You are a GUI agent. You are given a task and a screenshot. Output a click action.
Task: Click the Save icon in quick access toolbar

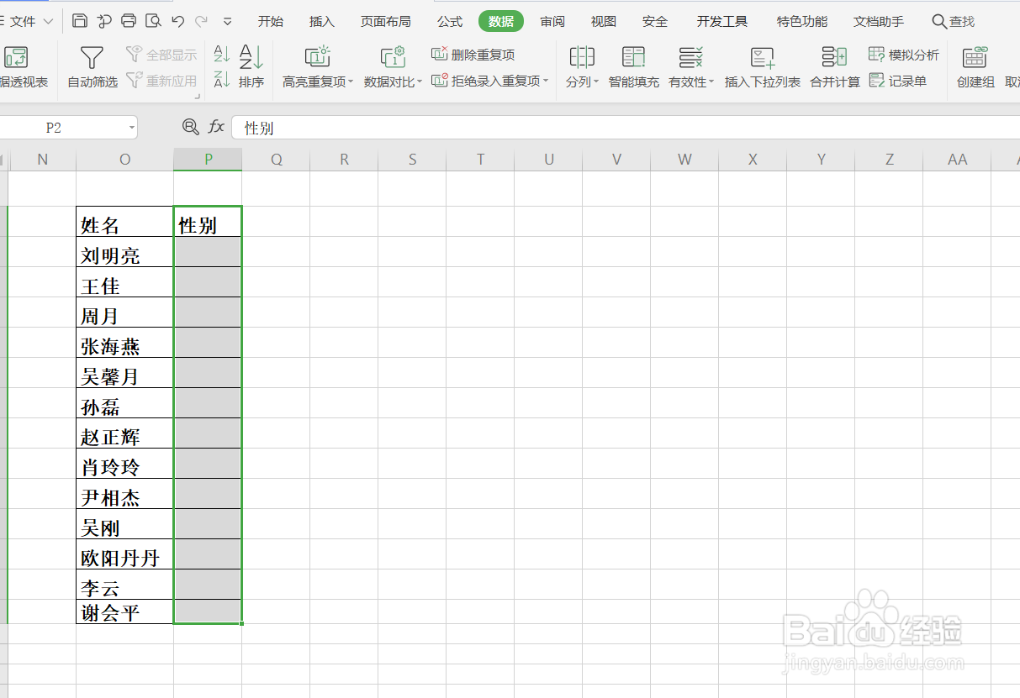pyautogui.click(x=80, y=21)
